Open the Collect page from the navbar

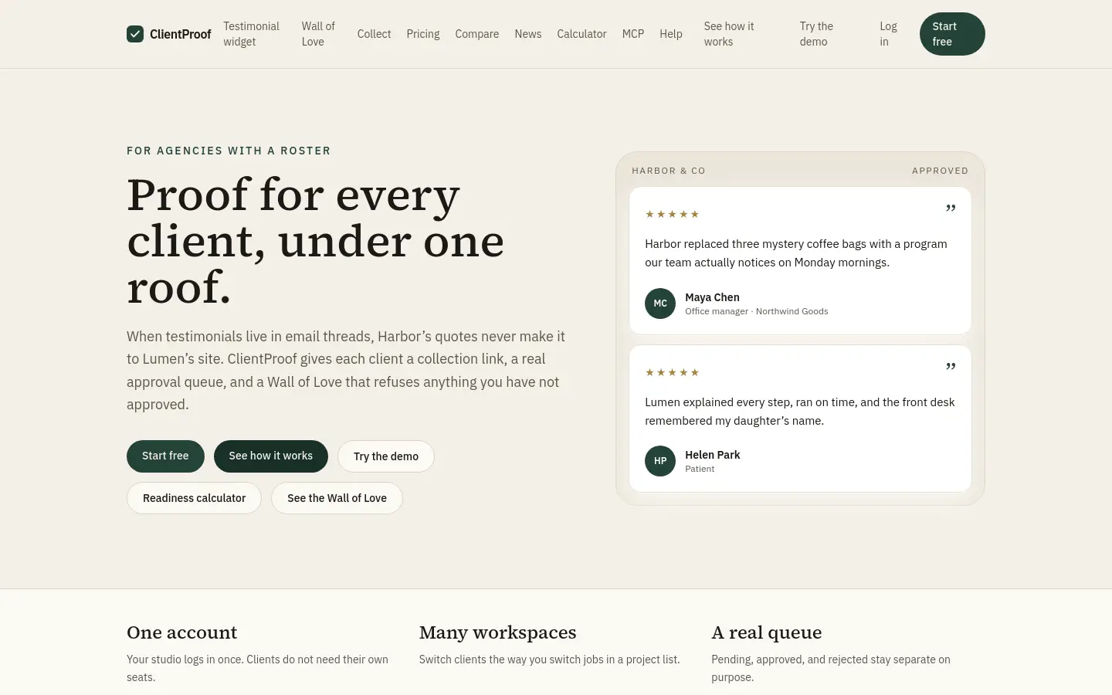375,34
